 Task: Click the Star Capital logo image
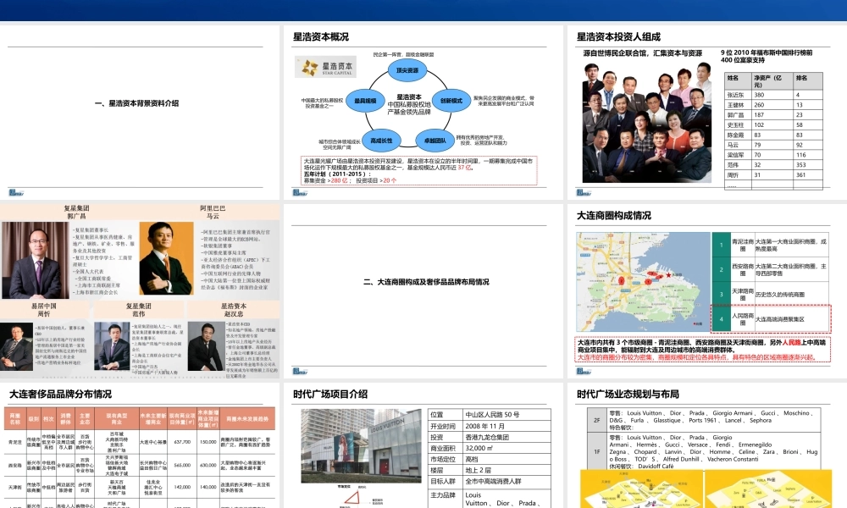pyautogui.click(x=325, y=67)
